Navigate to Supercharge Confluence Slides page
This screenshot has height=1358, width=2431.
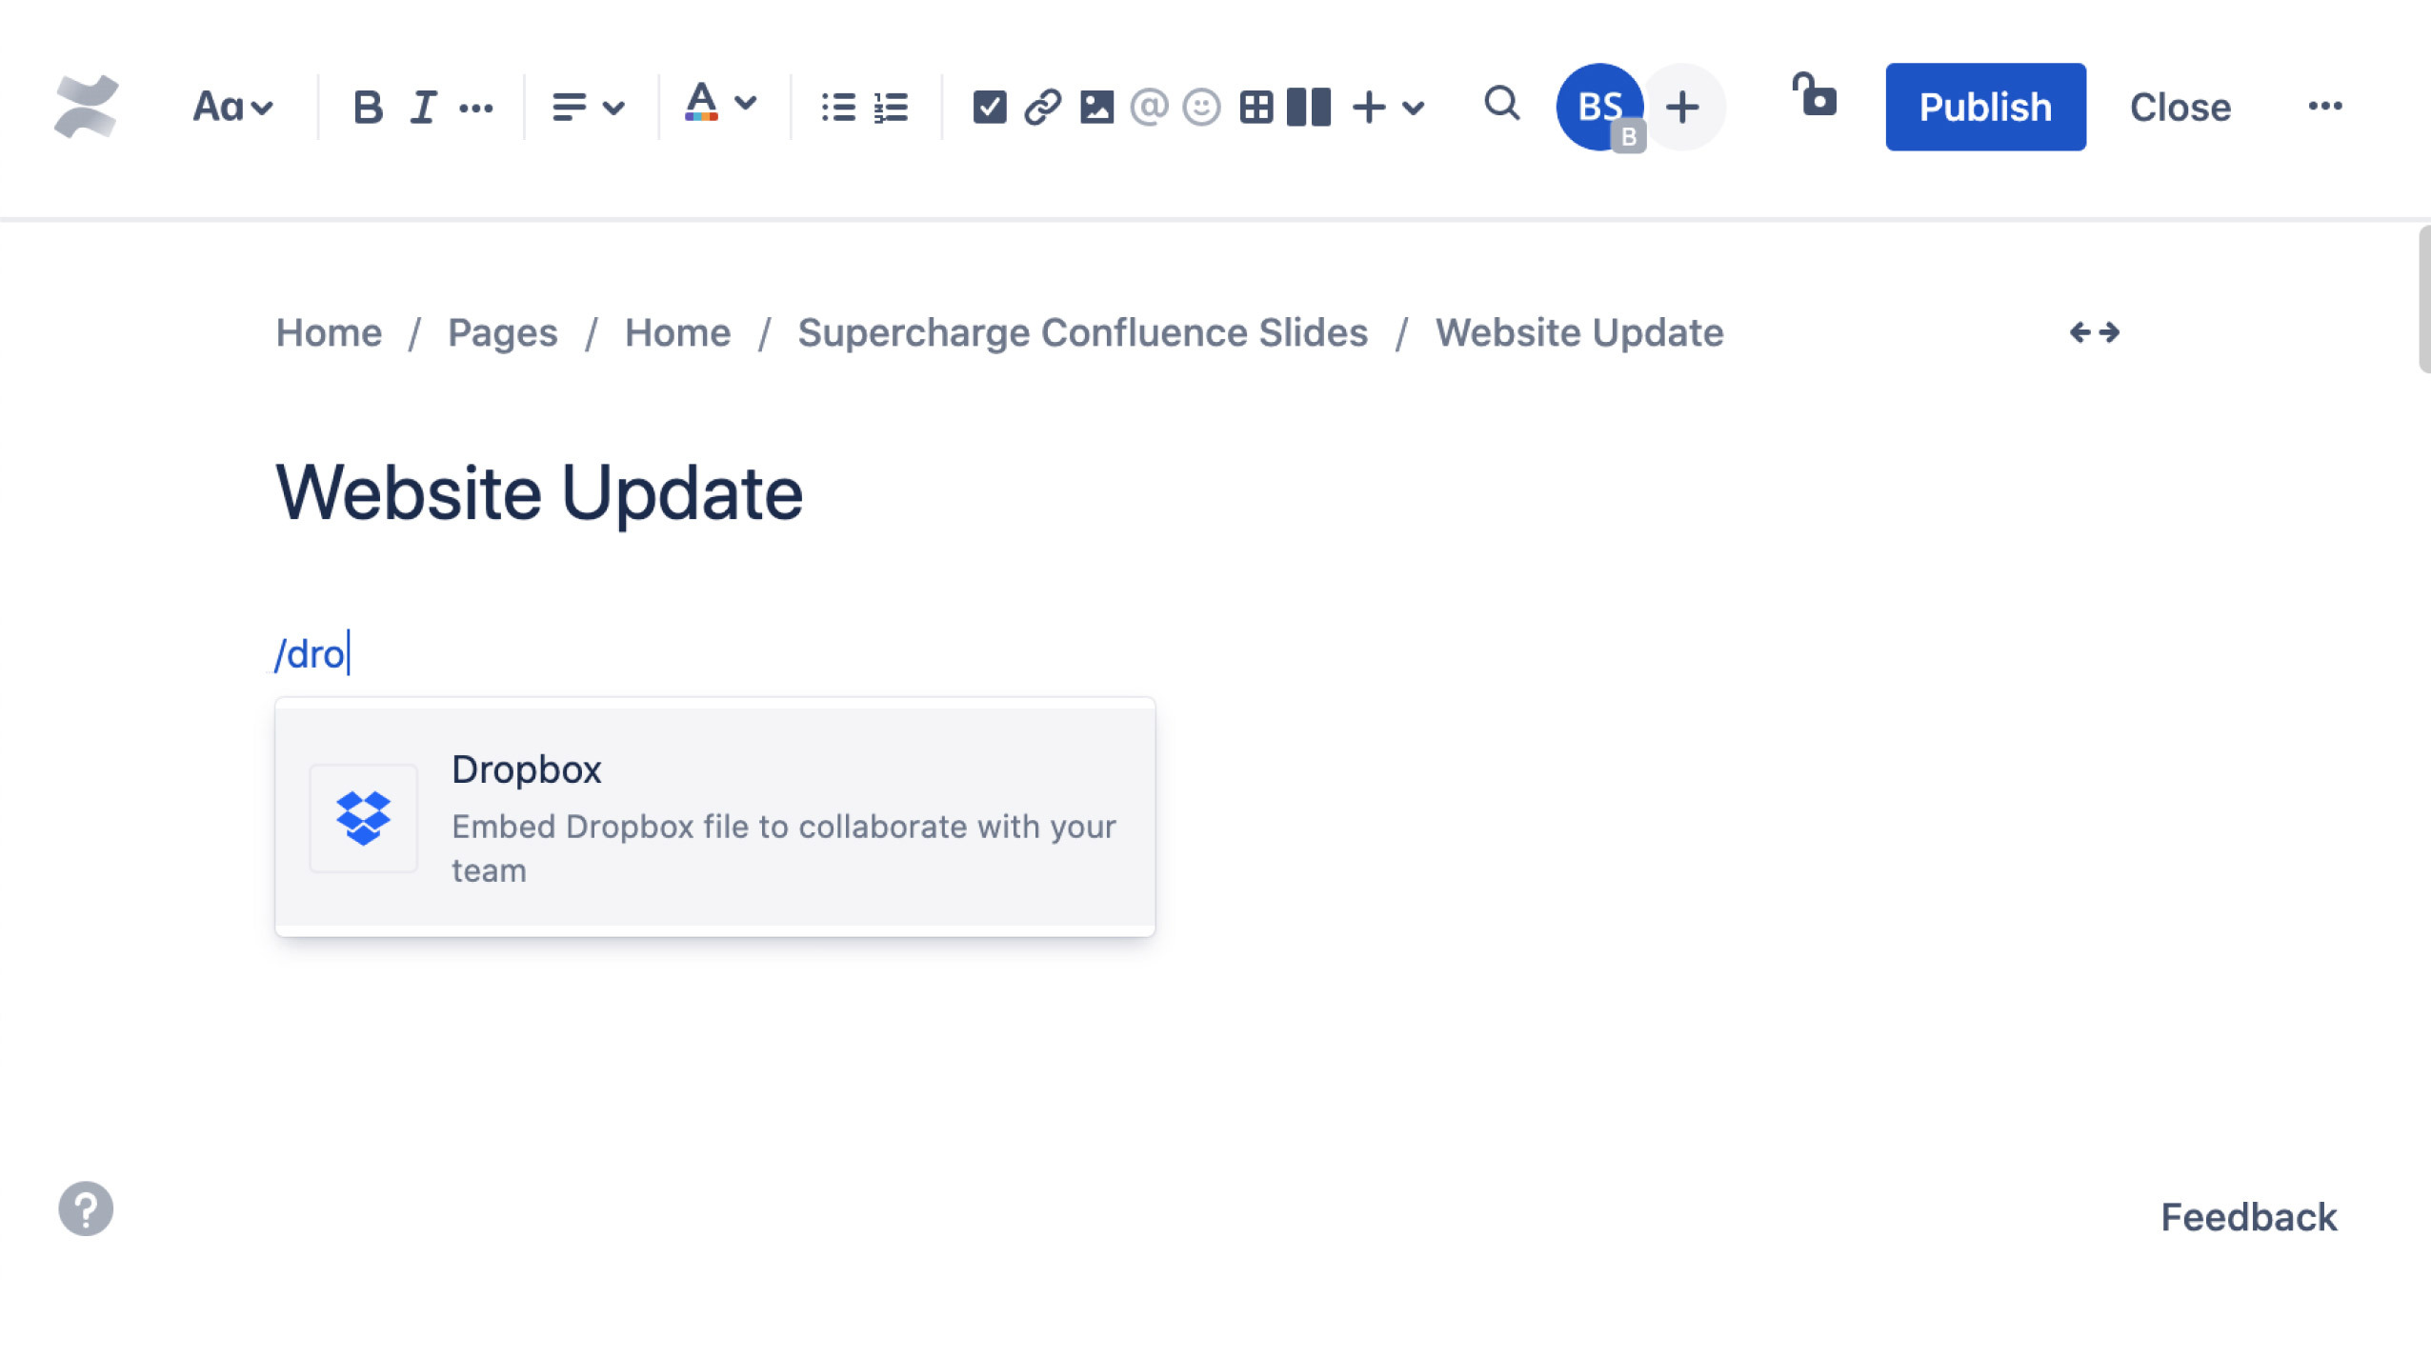tap(1082, 332)
